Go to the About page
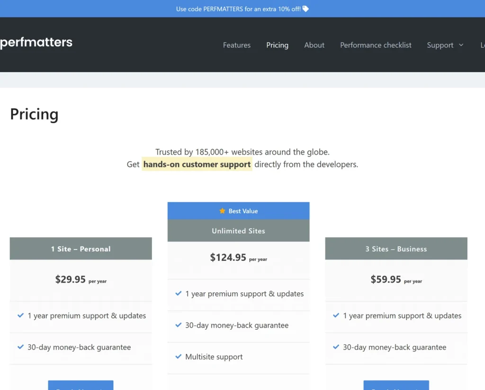Screen dimensions: 485x390 click(x=314, y=45)
